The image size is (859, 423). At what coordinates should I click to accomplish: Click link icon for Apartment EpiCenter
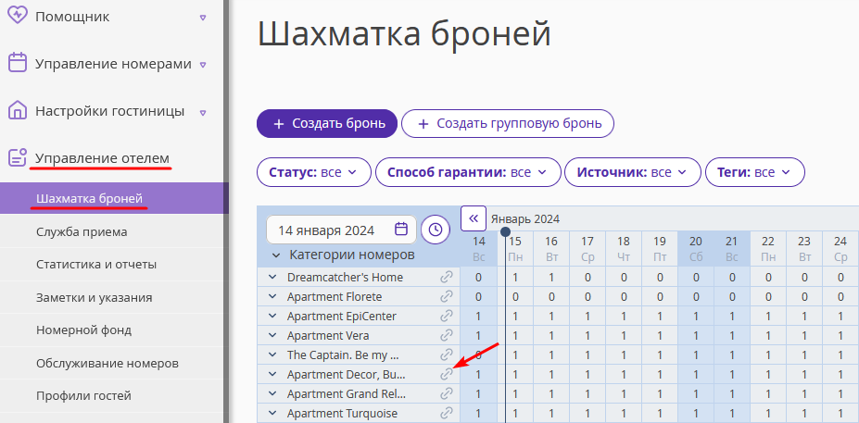pyautogui.click(x=447, y=316)
